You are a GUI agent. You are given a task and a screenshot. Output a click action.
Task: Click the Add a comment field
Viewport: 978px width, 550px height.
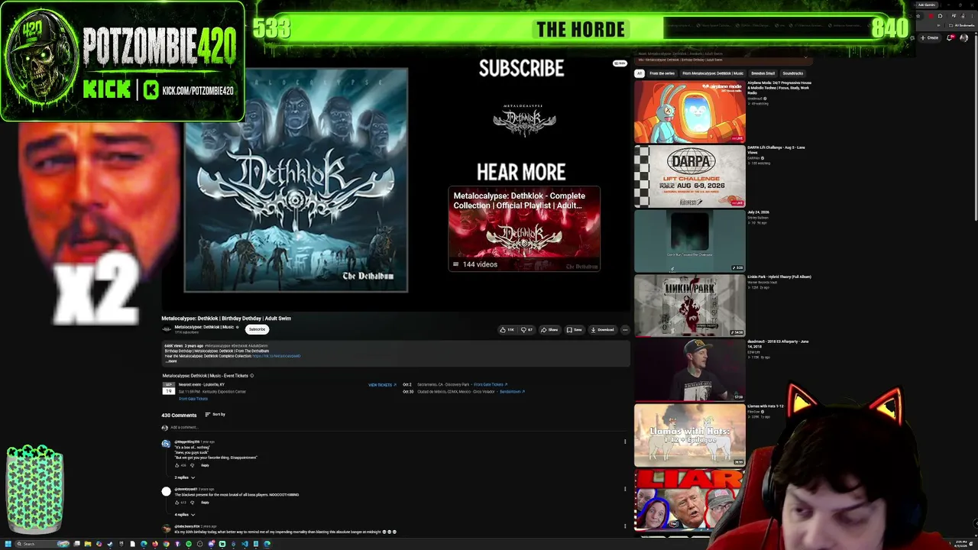click(x=397, y=428)
